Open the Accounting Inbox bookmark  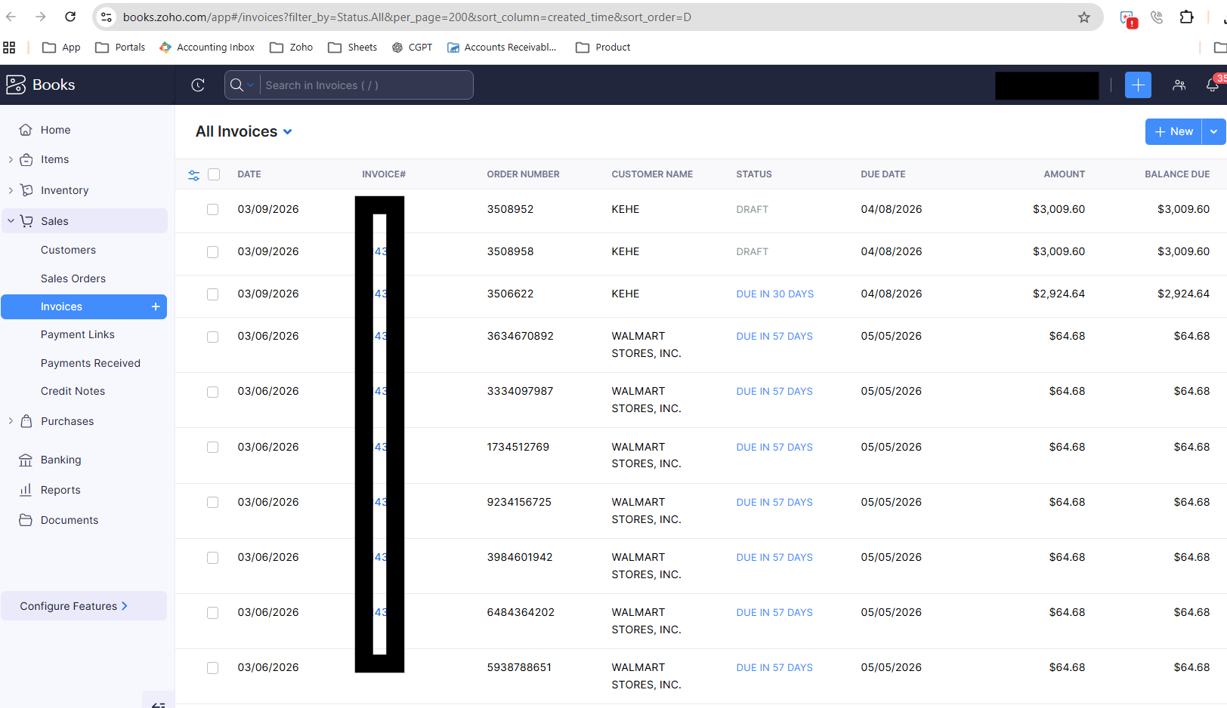tap(207, 48)
